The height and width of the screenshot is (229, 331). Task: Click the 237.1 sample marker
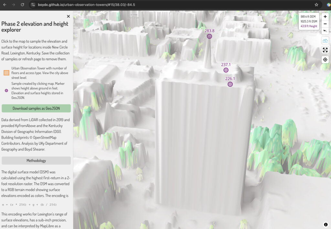[226, 70]
